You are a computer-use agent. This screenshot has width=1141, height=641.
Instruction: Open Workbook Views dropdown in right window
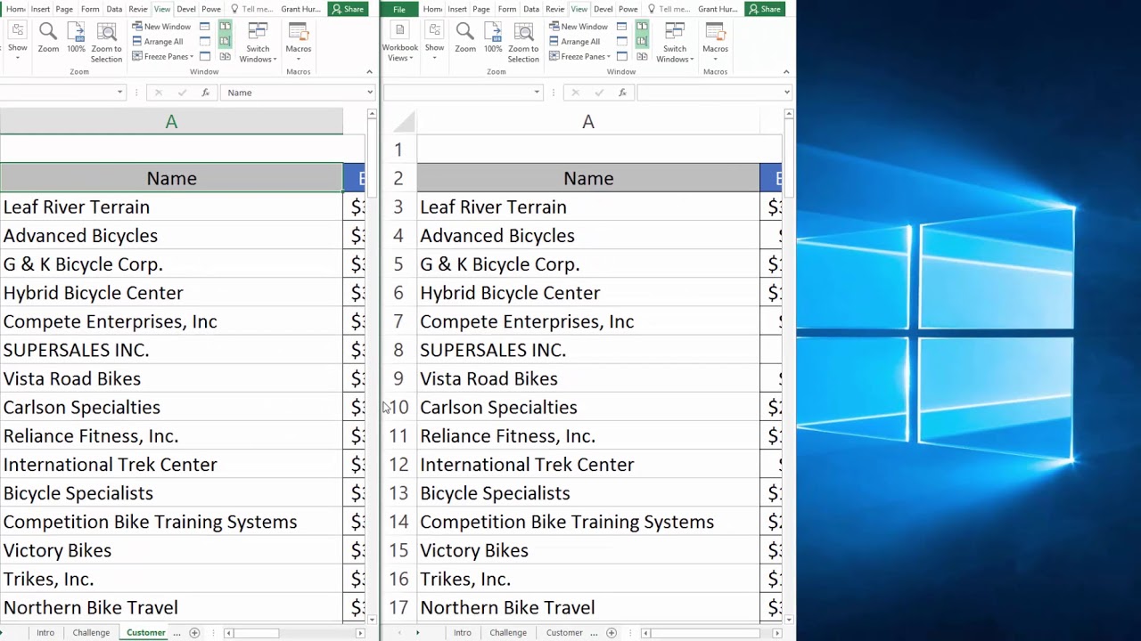click(399, 42)
